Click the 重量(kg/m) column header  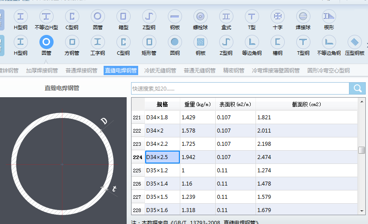[x=198, y=104]
